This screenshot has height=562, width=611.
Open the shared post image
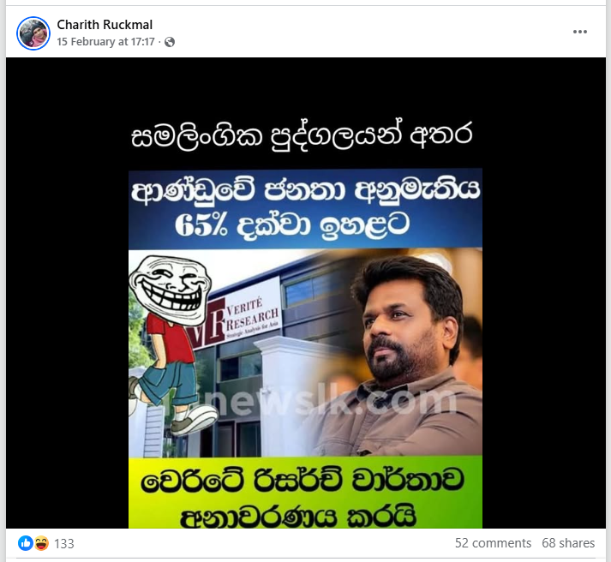click(305, 293)
